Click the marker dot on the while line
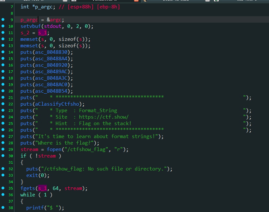269x212 pixels. [3, 195]
